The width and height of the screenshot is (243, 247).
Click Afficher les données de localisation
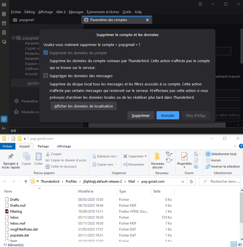(x=84, y=106)
